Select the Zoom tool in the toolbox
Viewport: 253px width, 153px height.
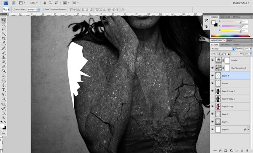pos(3,118)
